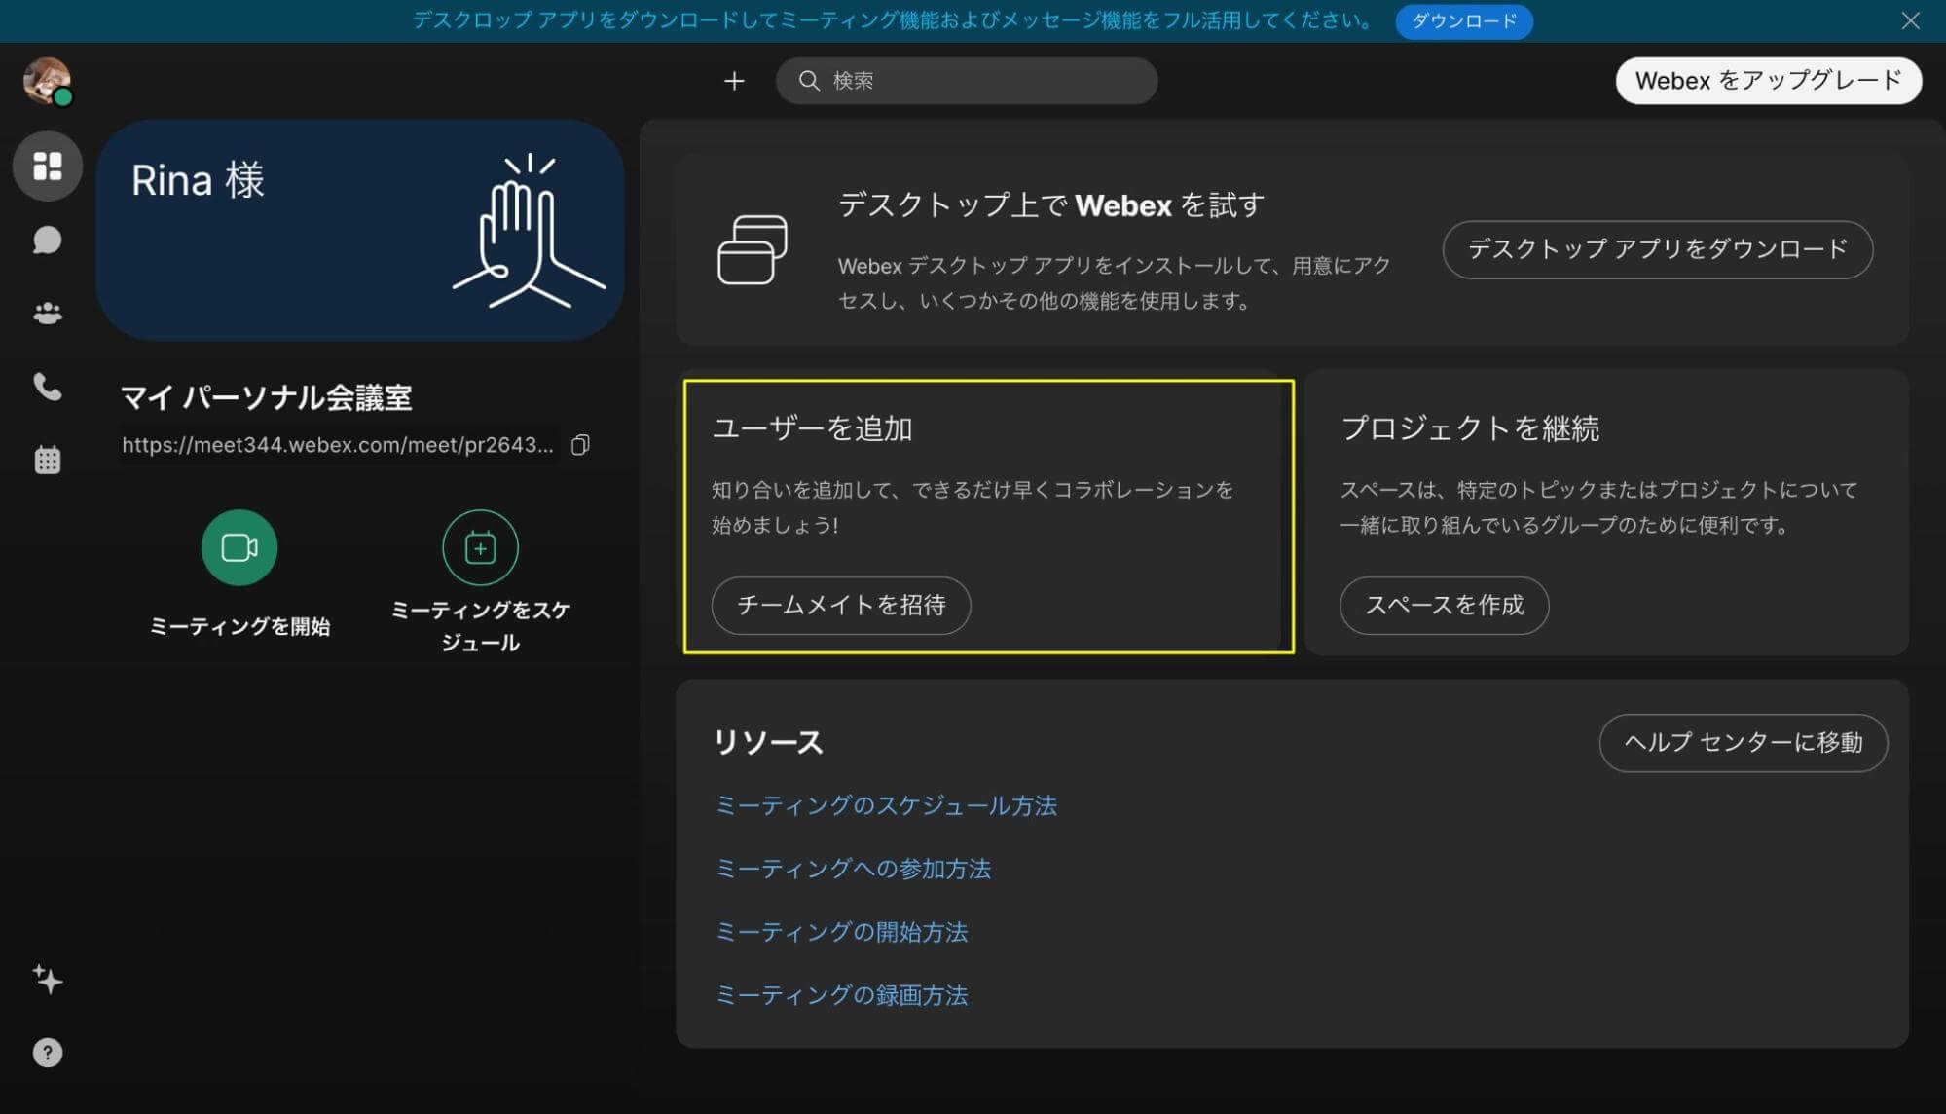
Task: Click the schedule meeting calendar-plus icon
Action: coord(480,547)
